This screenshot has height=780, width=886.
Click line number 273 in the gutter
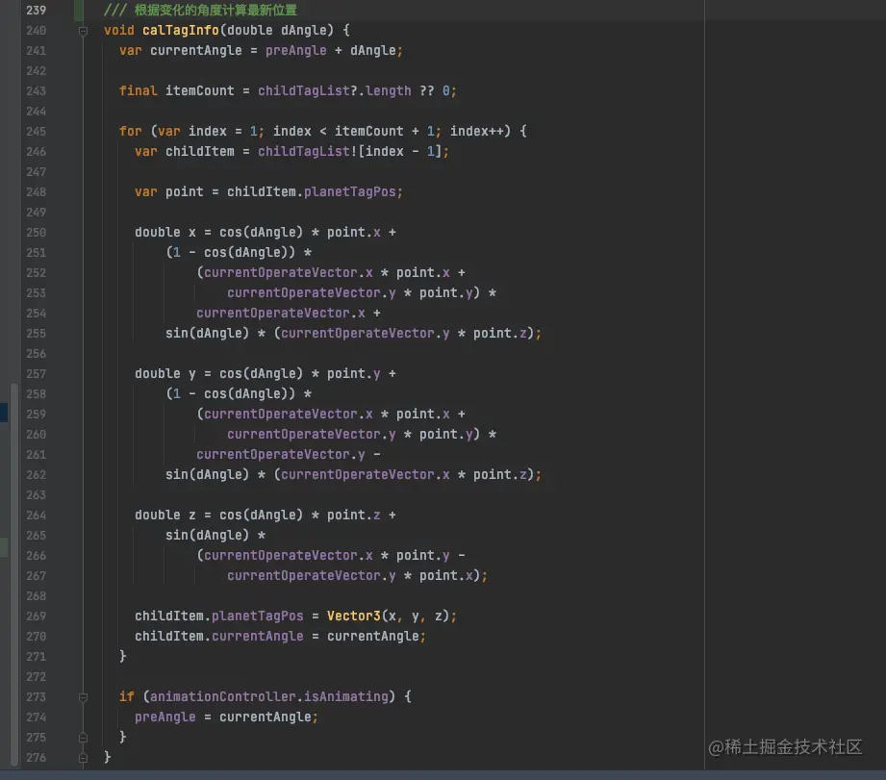coord(37,697)
